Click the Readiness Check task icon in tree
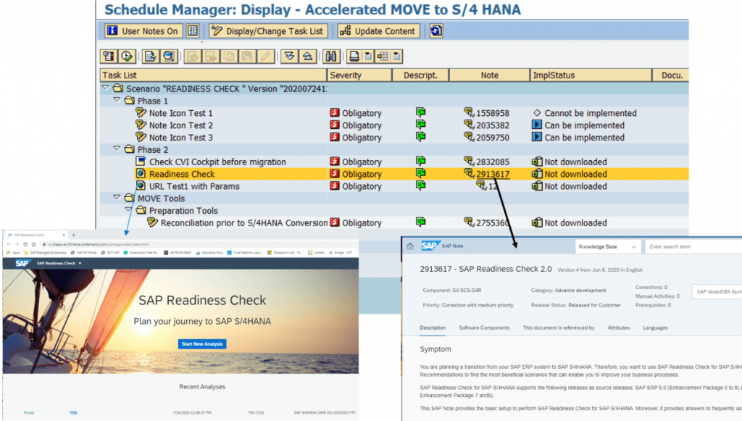This screenshot has width=742, height=421. (x=141, y=174)
